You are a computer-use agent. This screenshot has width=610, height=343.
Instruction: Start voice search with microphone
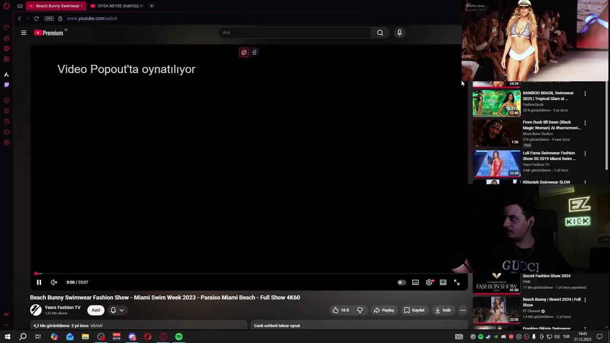(x=399, y=32)
